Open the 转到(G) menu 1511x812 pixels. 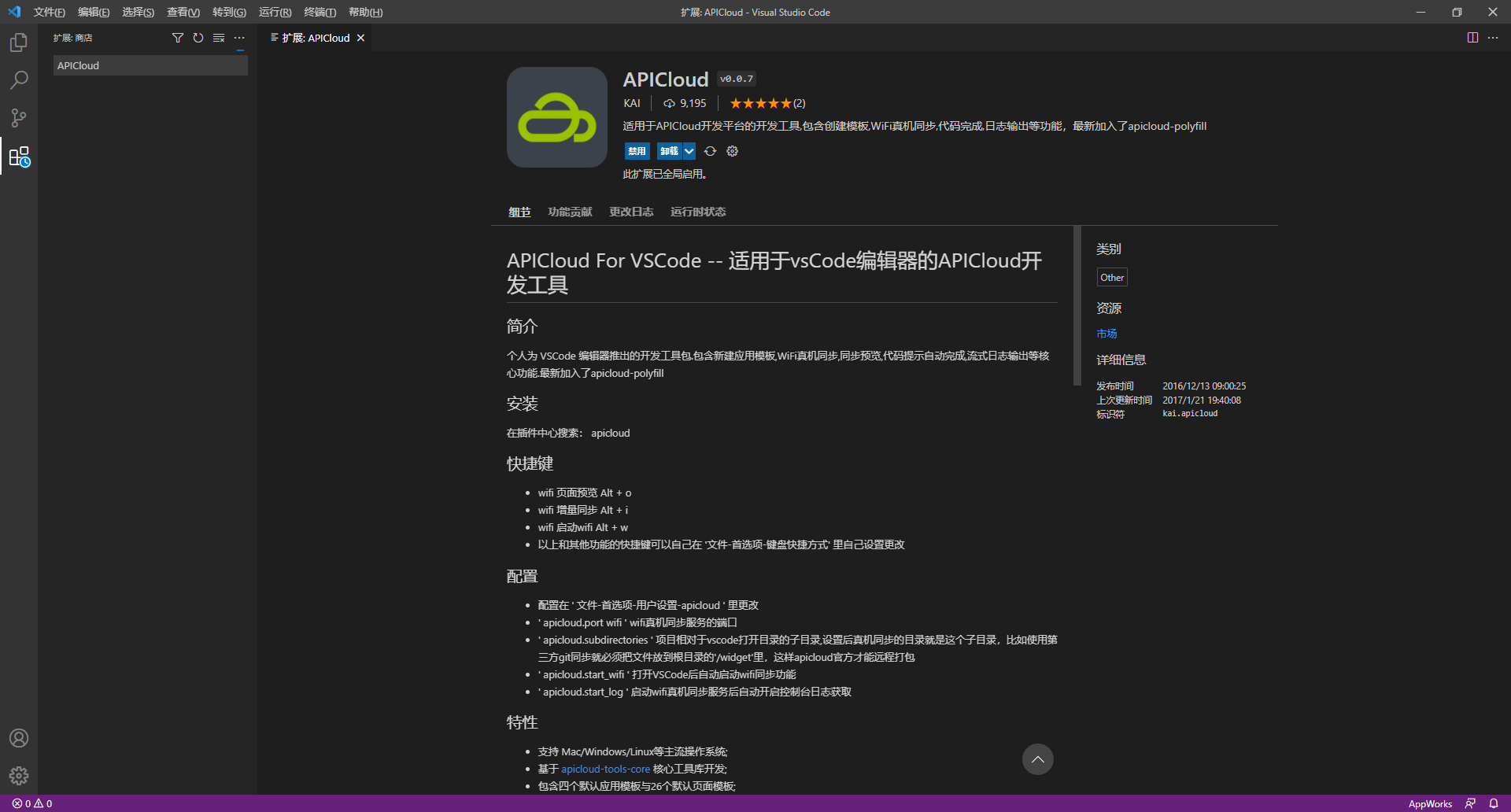click(x=229, y=12)
